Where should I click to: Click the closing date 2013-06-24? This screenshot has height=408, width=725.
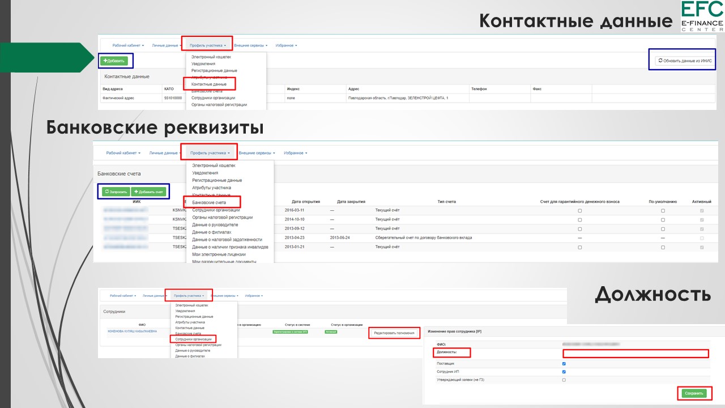pyautogui.click(x=340, y=238)
